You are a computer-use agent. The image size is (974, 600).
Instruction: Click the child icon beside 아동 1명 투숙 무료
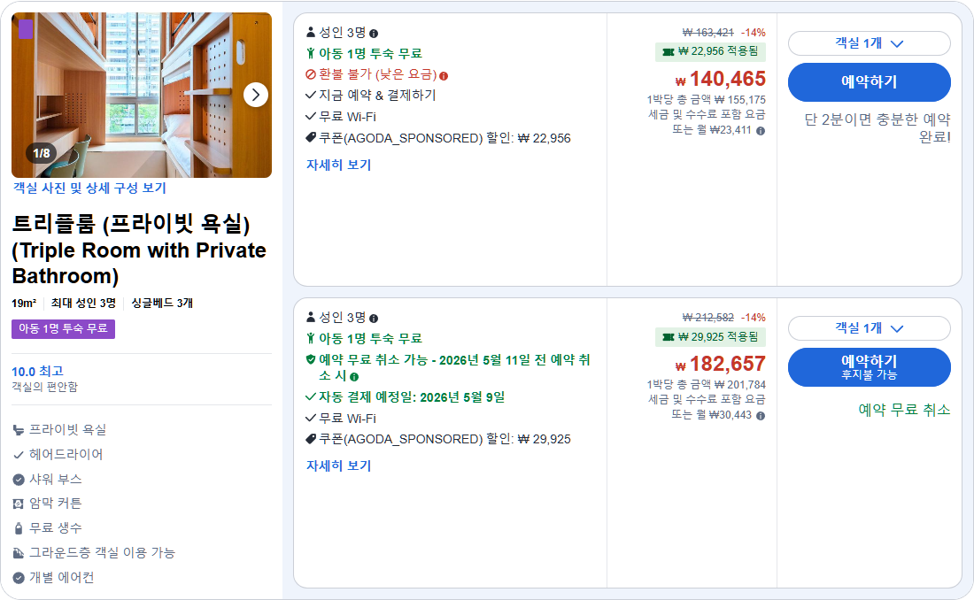tap(311, 53)
